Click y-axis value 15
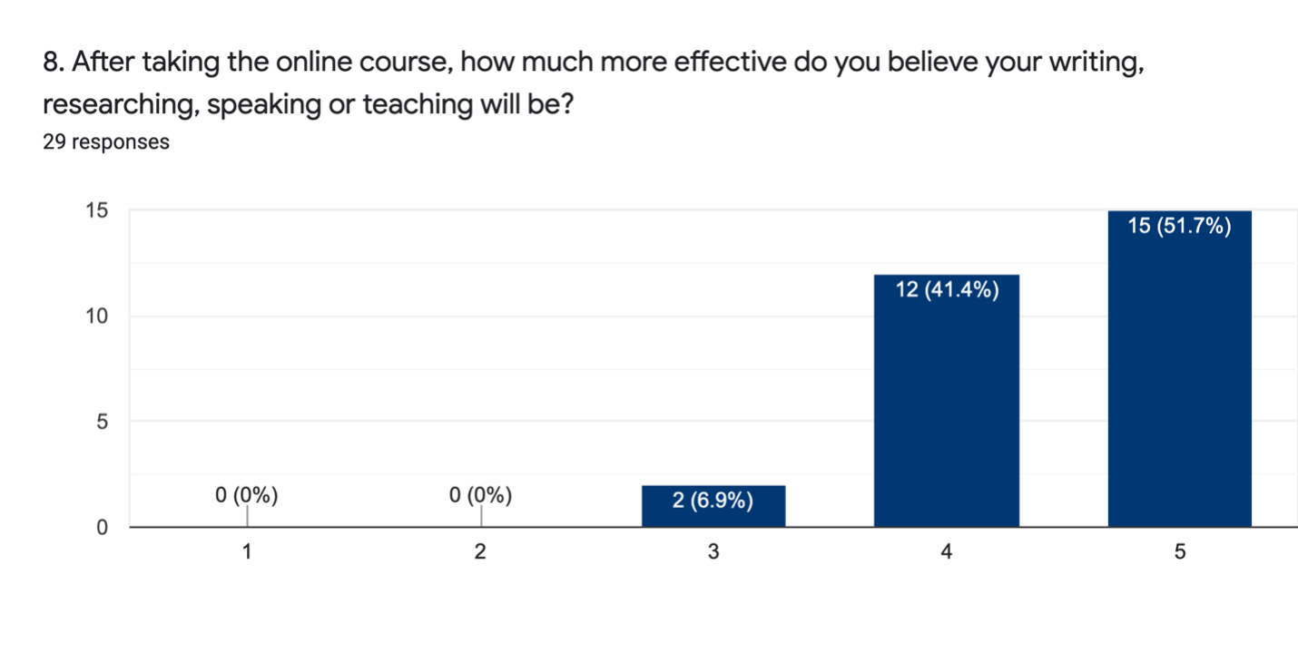The image size is (1298, 662). [97, 211]
